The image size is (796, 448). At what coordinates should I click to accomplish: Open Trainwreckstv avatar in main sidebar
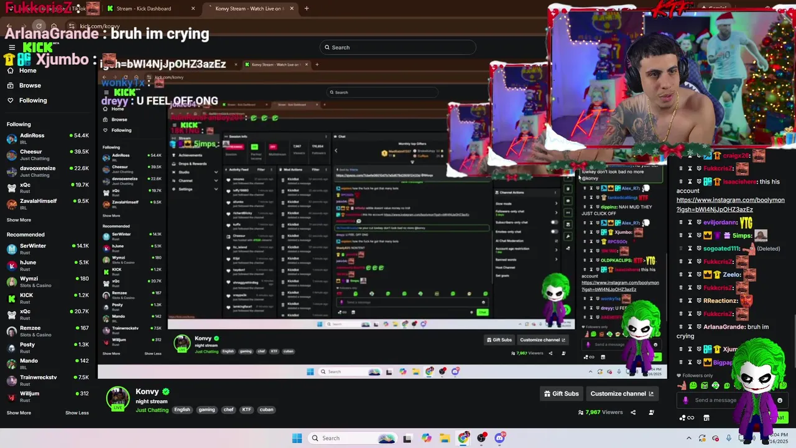[x=12, y=380]
